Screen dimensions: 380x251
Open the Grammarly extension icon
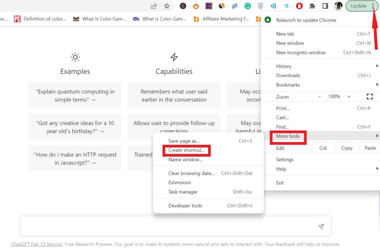pos(248,6)
